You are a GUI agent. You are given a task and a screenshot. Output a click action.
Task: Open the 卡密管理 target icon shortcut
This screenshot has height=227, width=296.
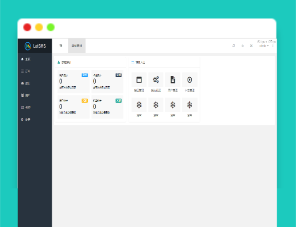pyautogui.click(x=189, y=80)
